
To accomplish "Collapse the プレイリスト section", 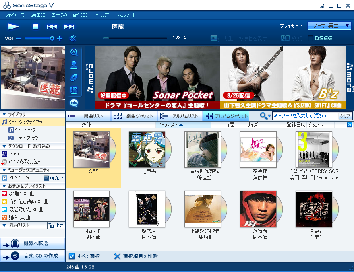I will click(x=4, y=225).
